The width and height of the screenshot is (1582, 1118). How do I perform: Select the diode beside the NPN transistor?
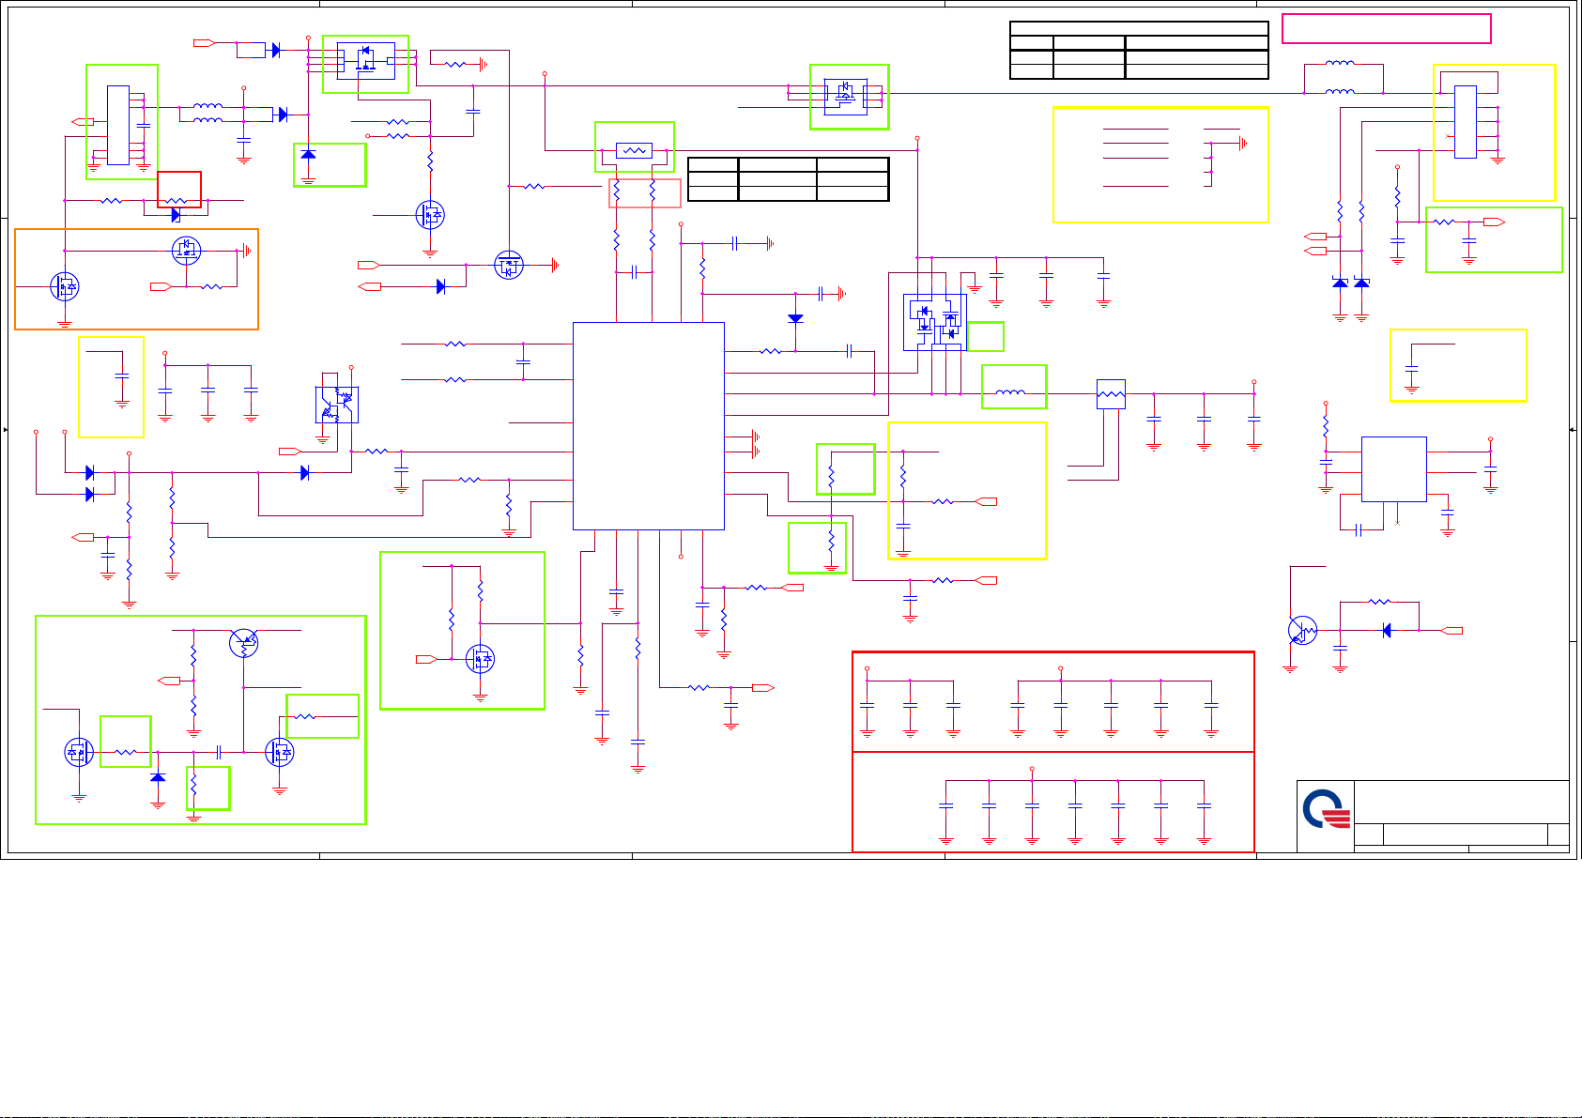point(1387,631)
